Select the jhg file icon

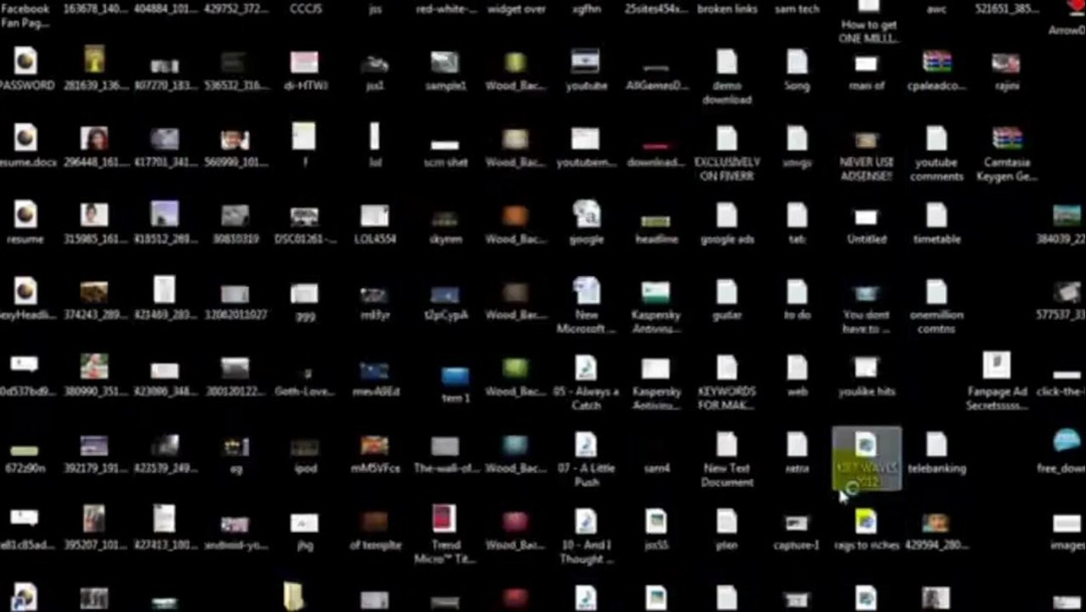tap(304, 523)
